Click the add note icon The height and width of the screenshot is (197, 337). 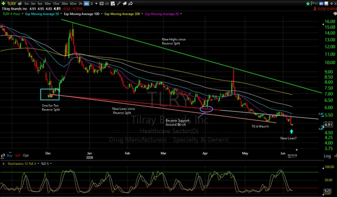pos(113,3)
